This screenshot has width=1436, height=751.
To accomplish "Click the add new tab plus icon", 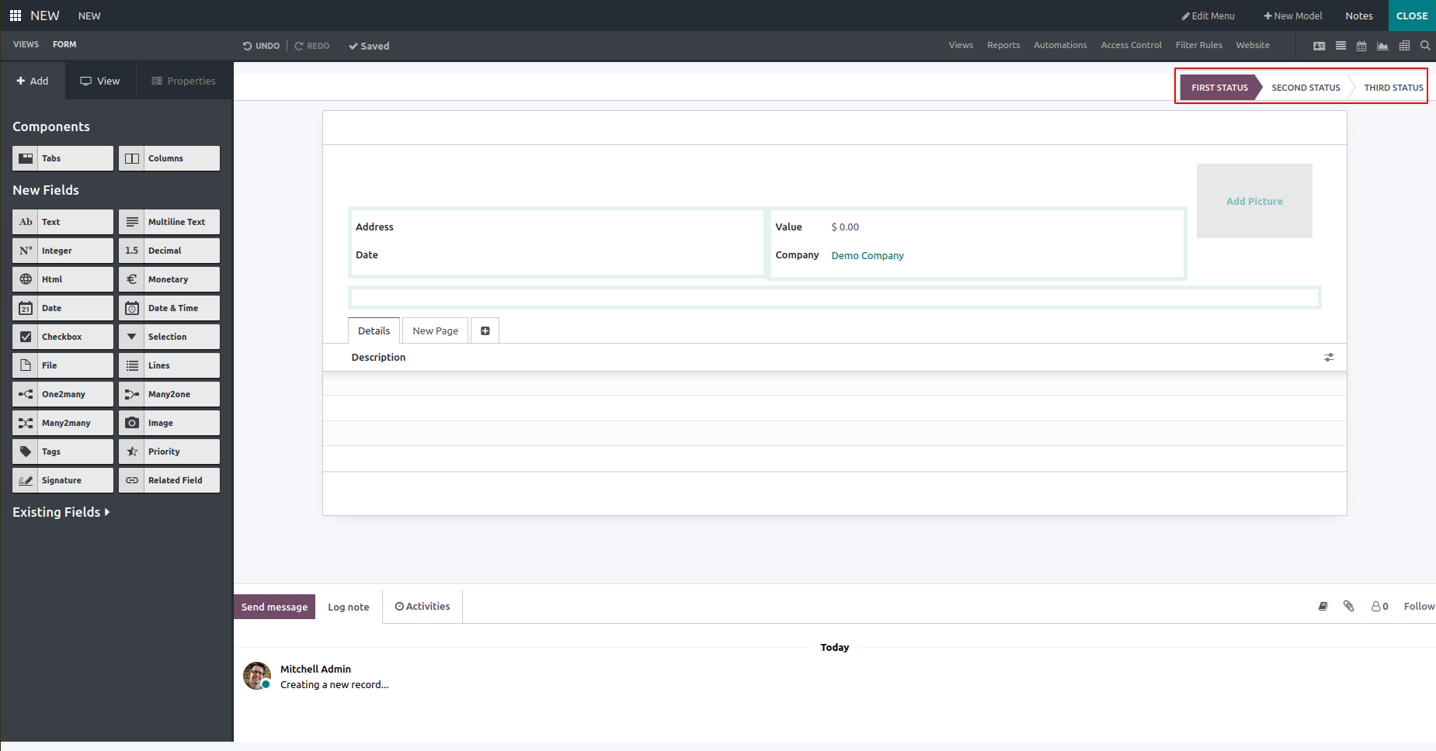I will 485,331.
